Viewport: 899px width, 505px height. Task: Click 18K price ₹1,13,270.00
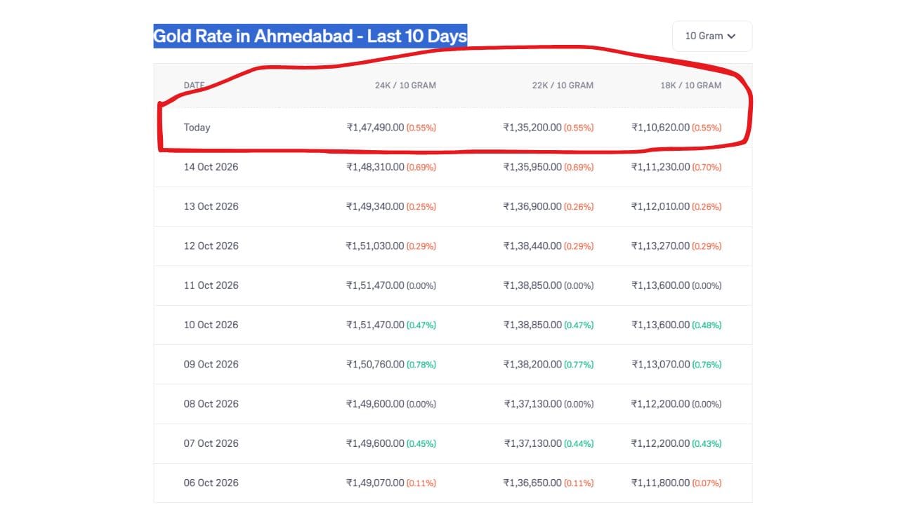[661, 246]
